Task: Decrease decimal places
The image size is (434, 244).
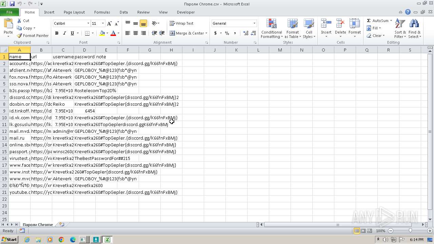Action: point(254,33)
